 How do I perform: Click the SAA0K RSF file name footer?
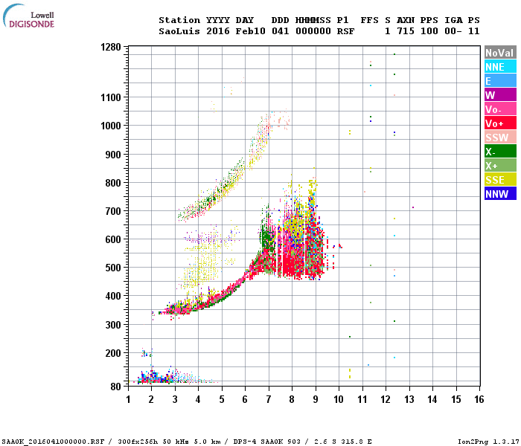53,442
